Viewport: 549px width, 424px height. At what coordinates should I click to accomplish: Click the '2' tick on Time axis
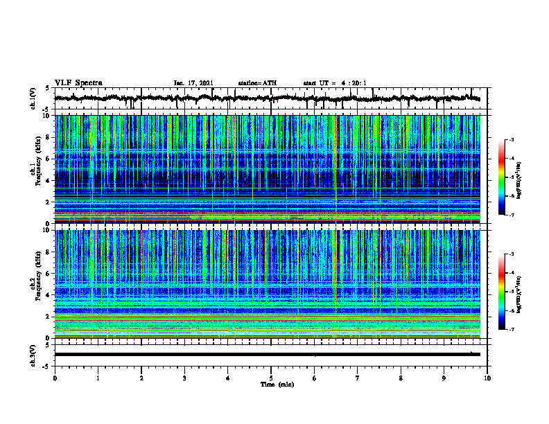[141, 378]
